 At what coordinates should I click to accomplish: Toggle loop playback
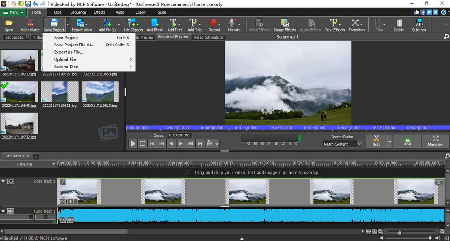pos(142,144)
